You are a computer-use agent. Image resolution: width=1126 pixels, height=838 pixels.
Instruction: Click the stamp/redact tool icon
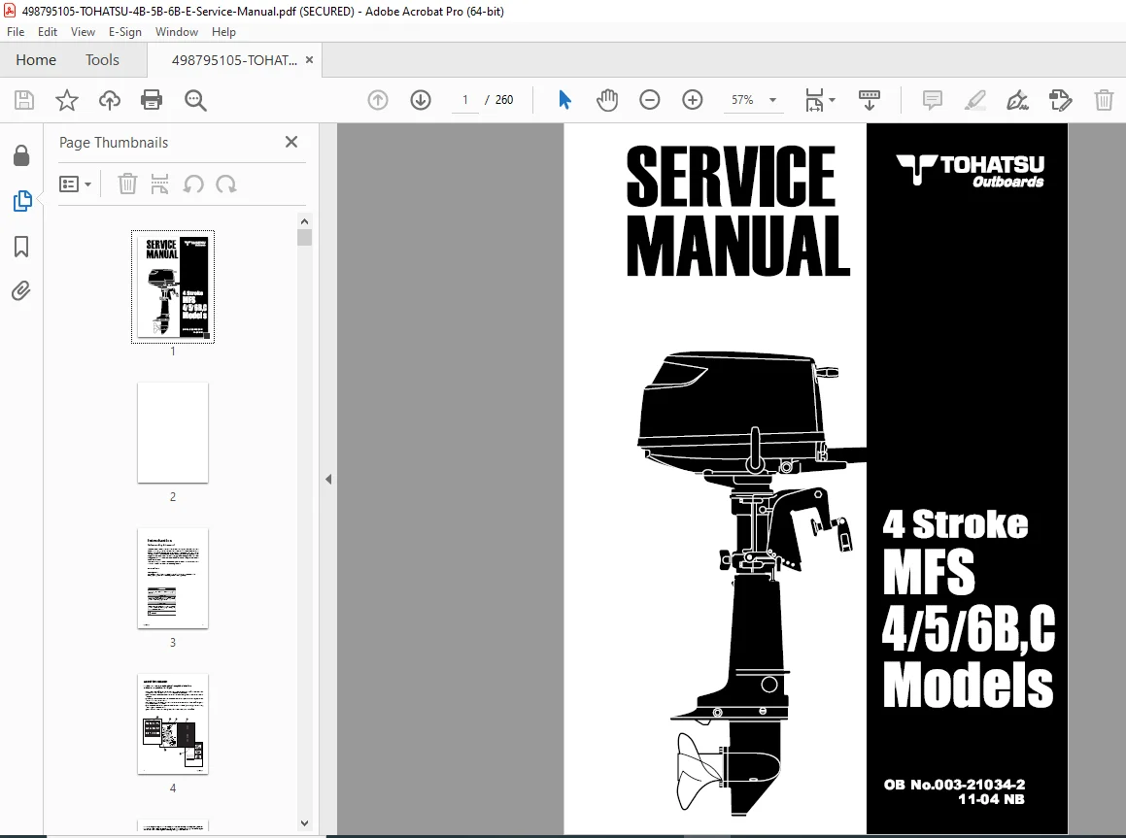1061,100
